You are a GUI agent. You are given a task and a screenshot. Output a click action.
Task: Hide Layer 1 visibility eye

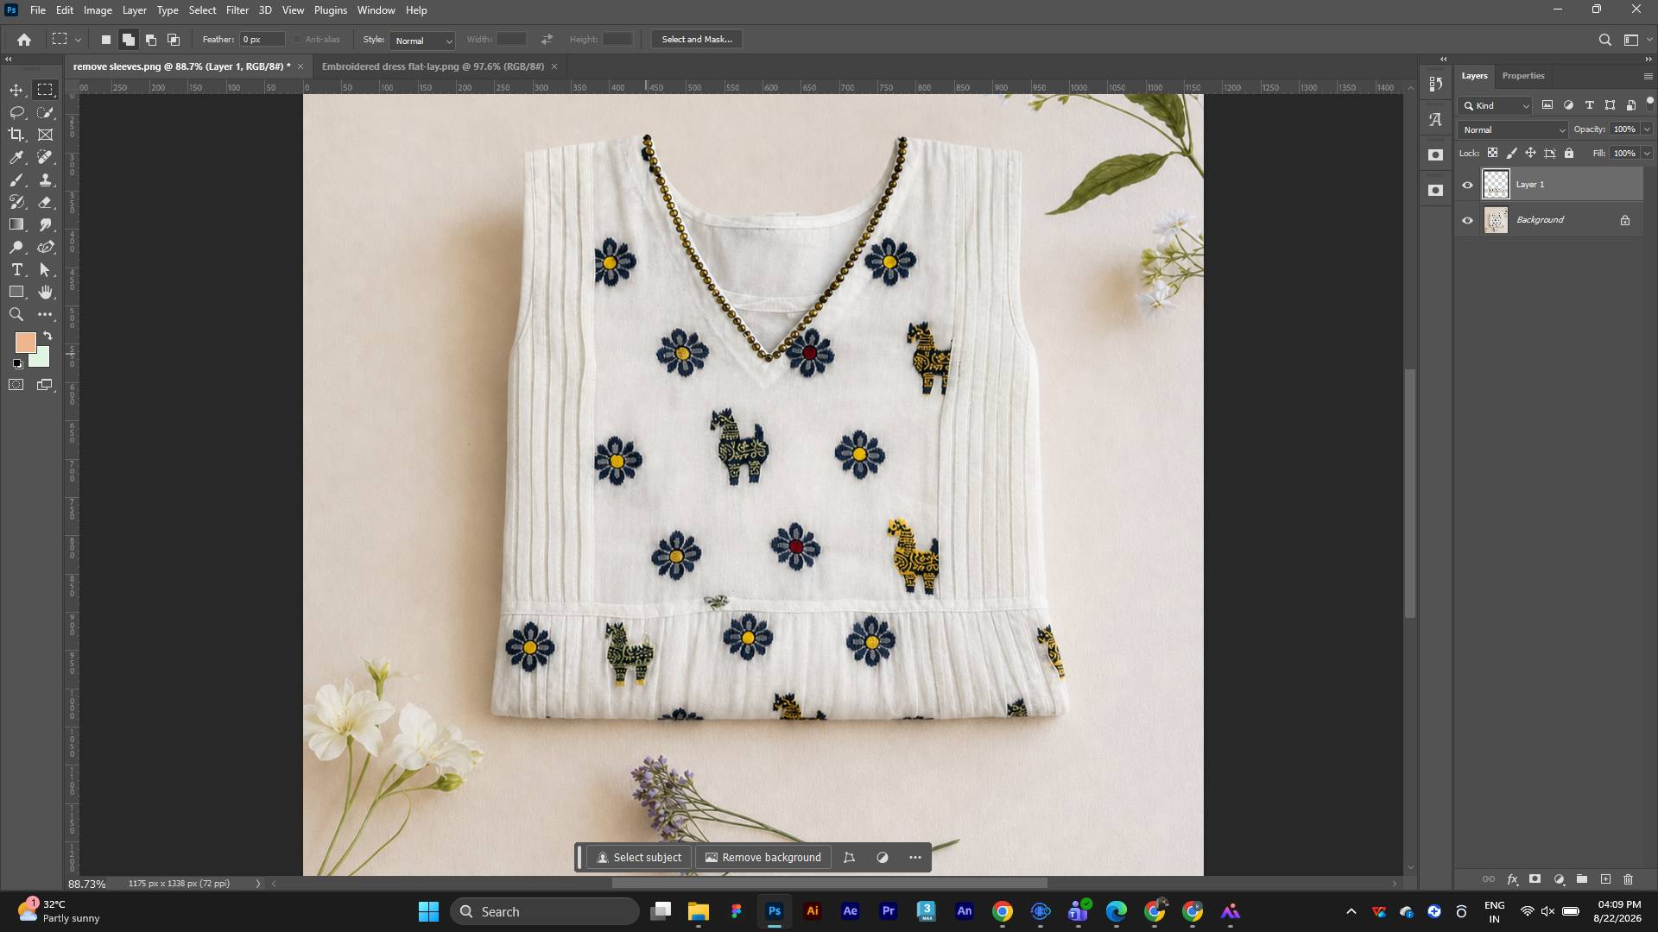click(x=1467, y=185)
